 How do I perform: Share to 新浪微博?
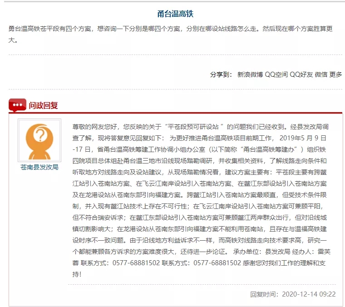(250, 74)
